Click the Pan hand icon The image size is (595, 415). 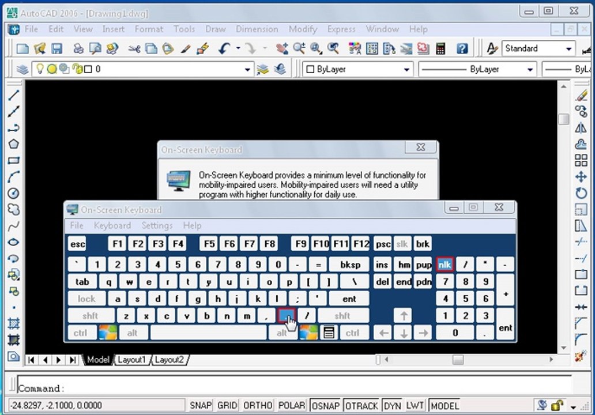282,48
